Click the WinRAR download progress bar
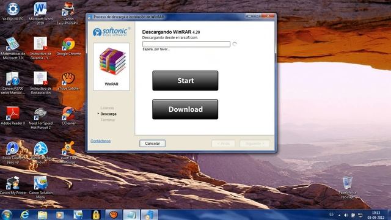The width and height of the screenshot is (391, 220). pos(186,44)
